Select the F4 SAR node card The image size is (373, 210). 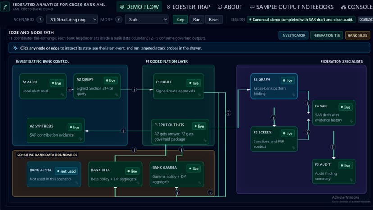pos(334,113)
